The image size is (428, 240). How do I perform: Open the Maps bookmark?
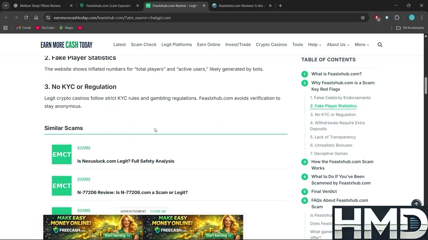point(66,28)
